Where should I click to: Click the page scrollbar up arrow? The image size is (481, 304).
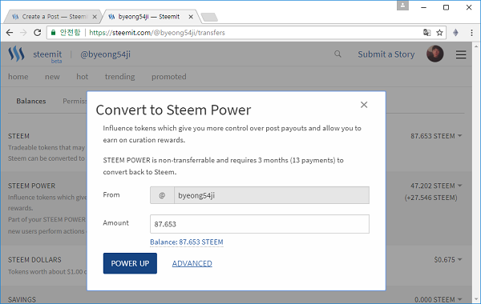[x=476, y=46]
